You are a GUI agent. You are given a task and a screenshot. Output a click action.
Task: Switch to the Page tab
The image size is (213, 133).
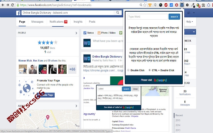tap(22, 22)
